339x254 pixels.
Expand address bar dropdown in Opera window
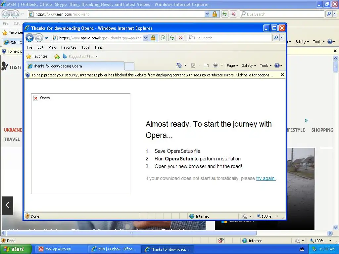click(146, 38)
